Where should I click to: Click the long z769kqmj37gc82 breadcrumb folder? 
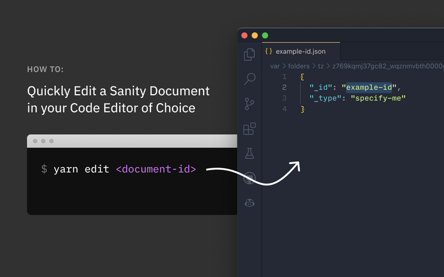pos(388,66)
